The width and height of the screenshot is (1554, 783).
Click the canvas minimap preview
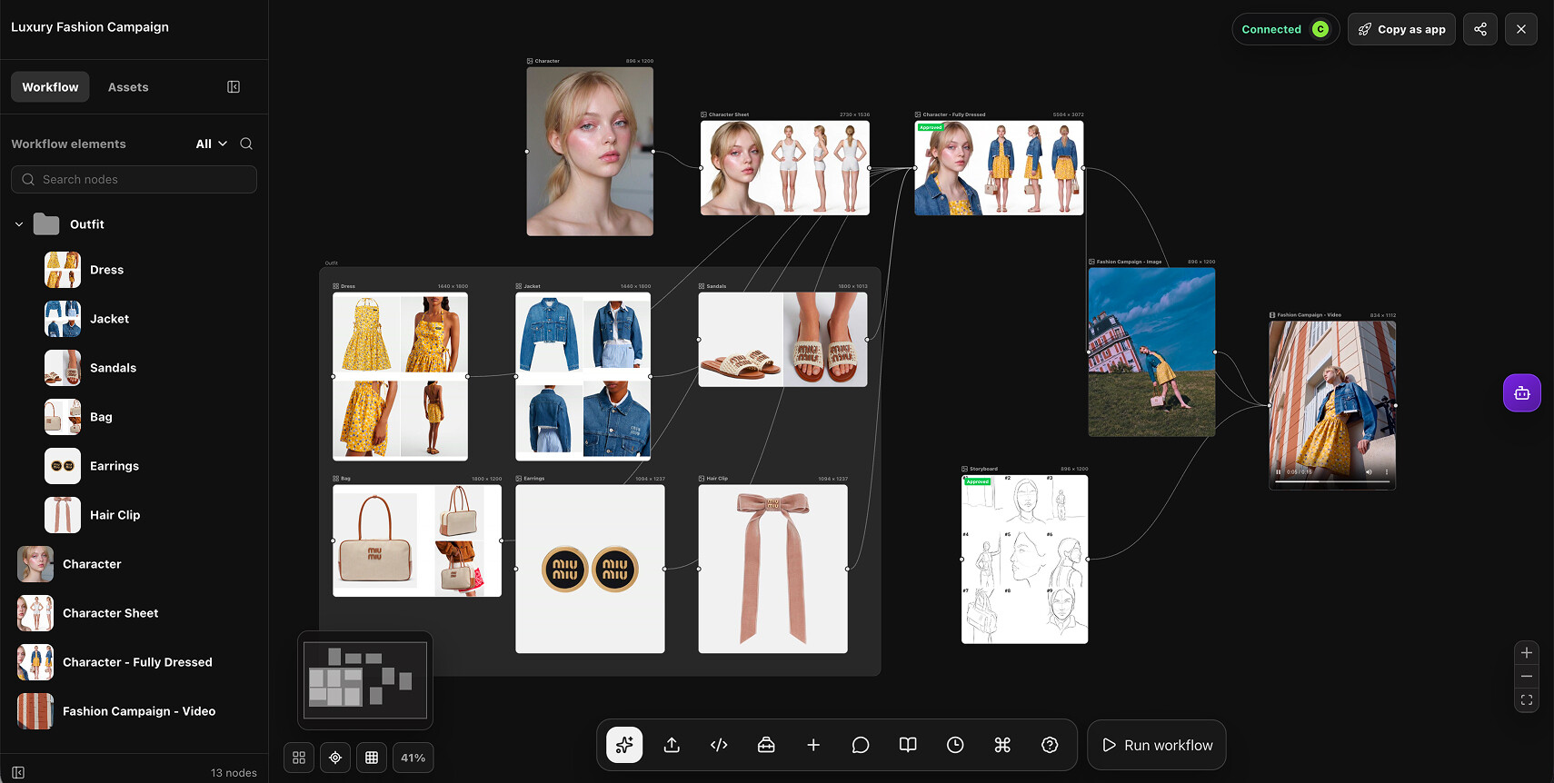(365, 680)
